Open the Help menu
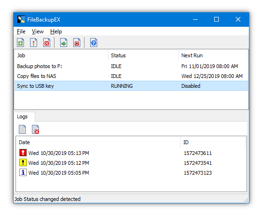 [x=56, y=31]
